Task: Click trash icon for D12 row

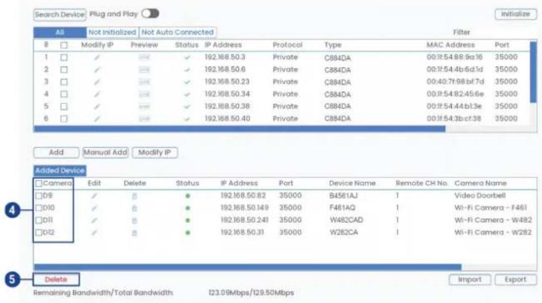Action: coord(135,233)
